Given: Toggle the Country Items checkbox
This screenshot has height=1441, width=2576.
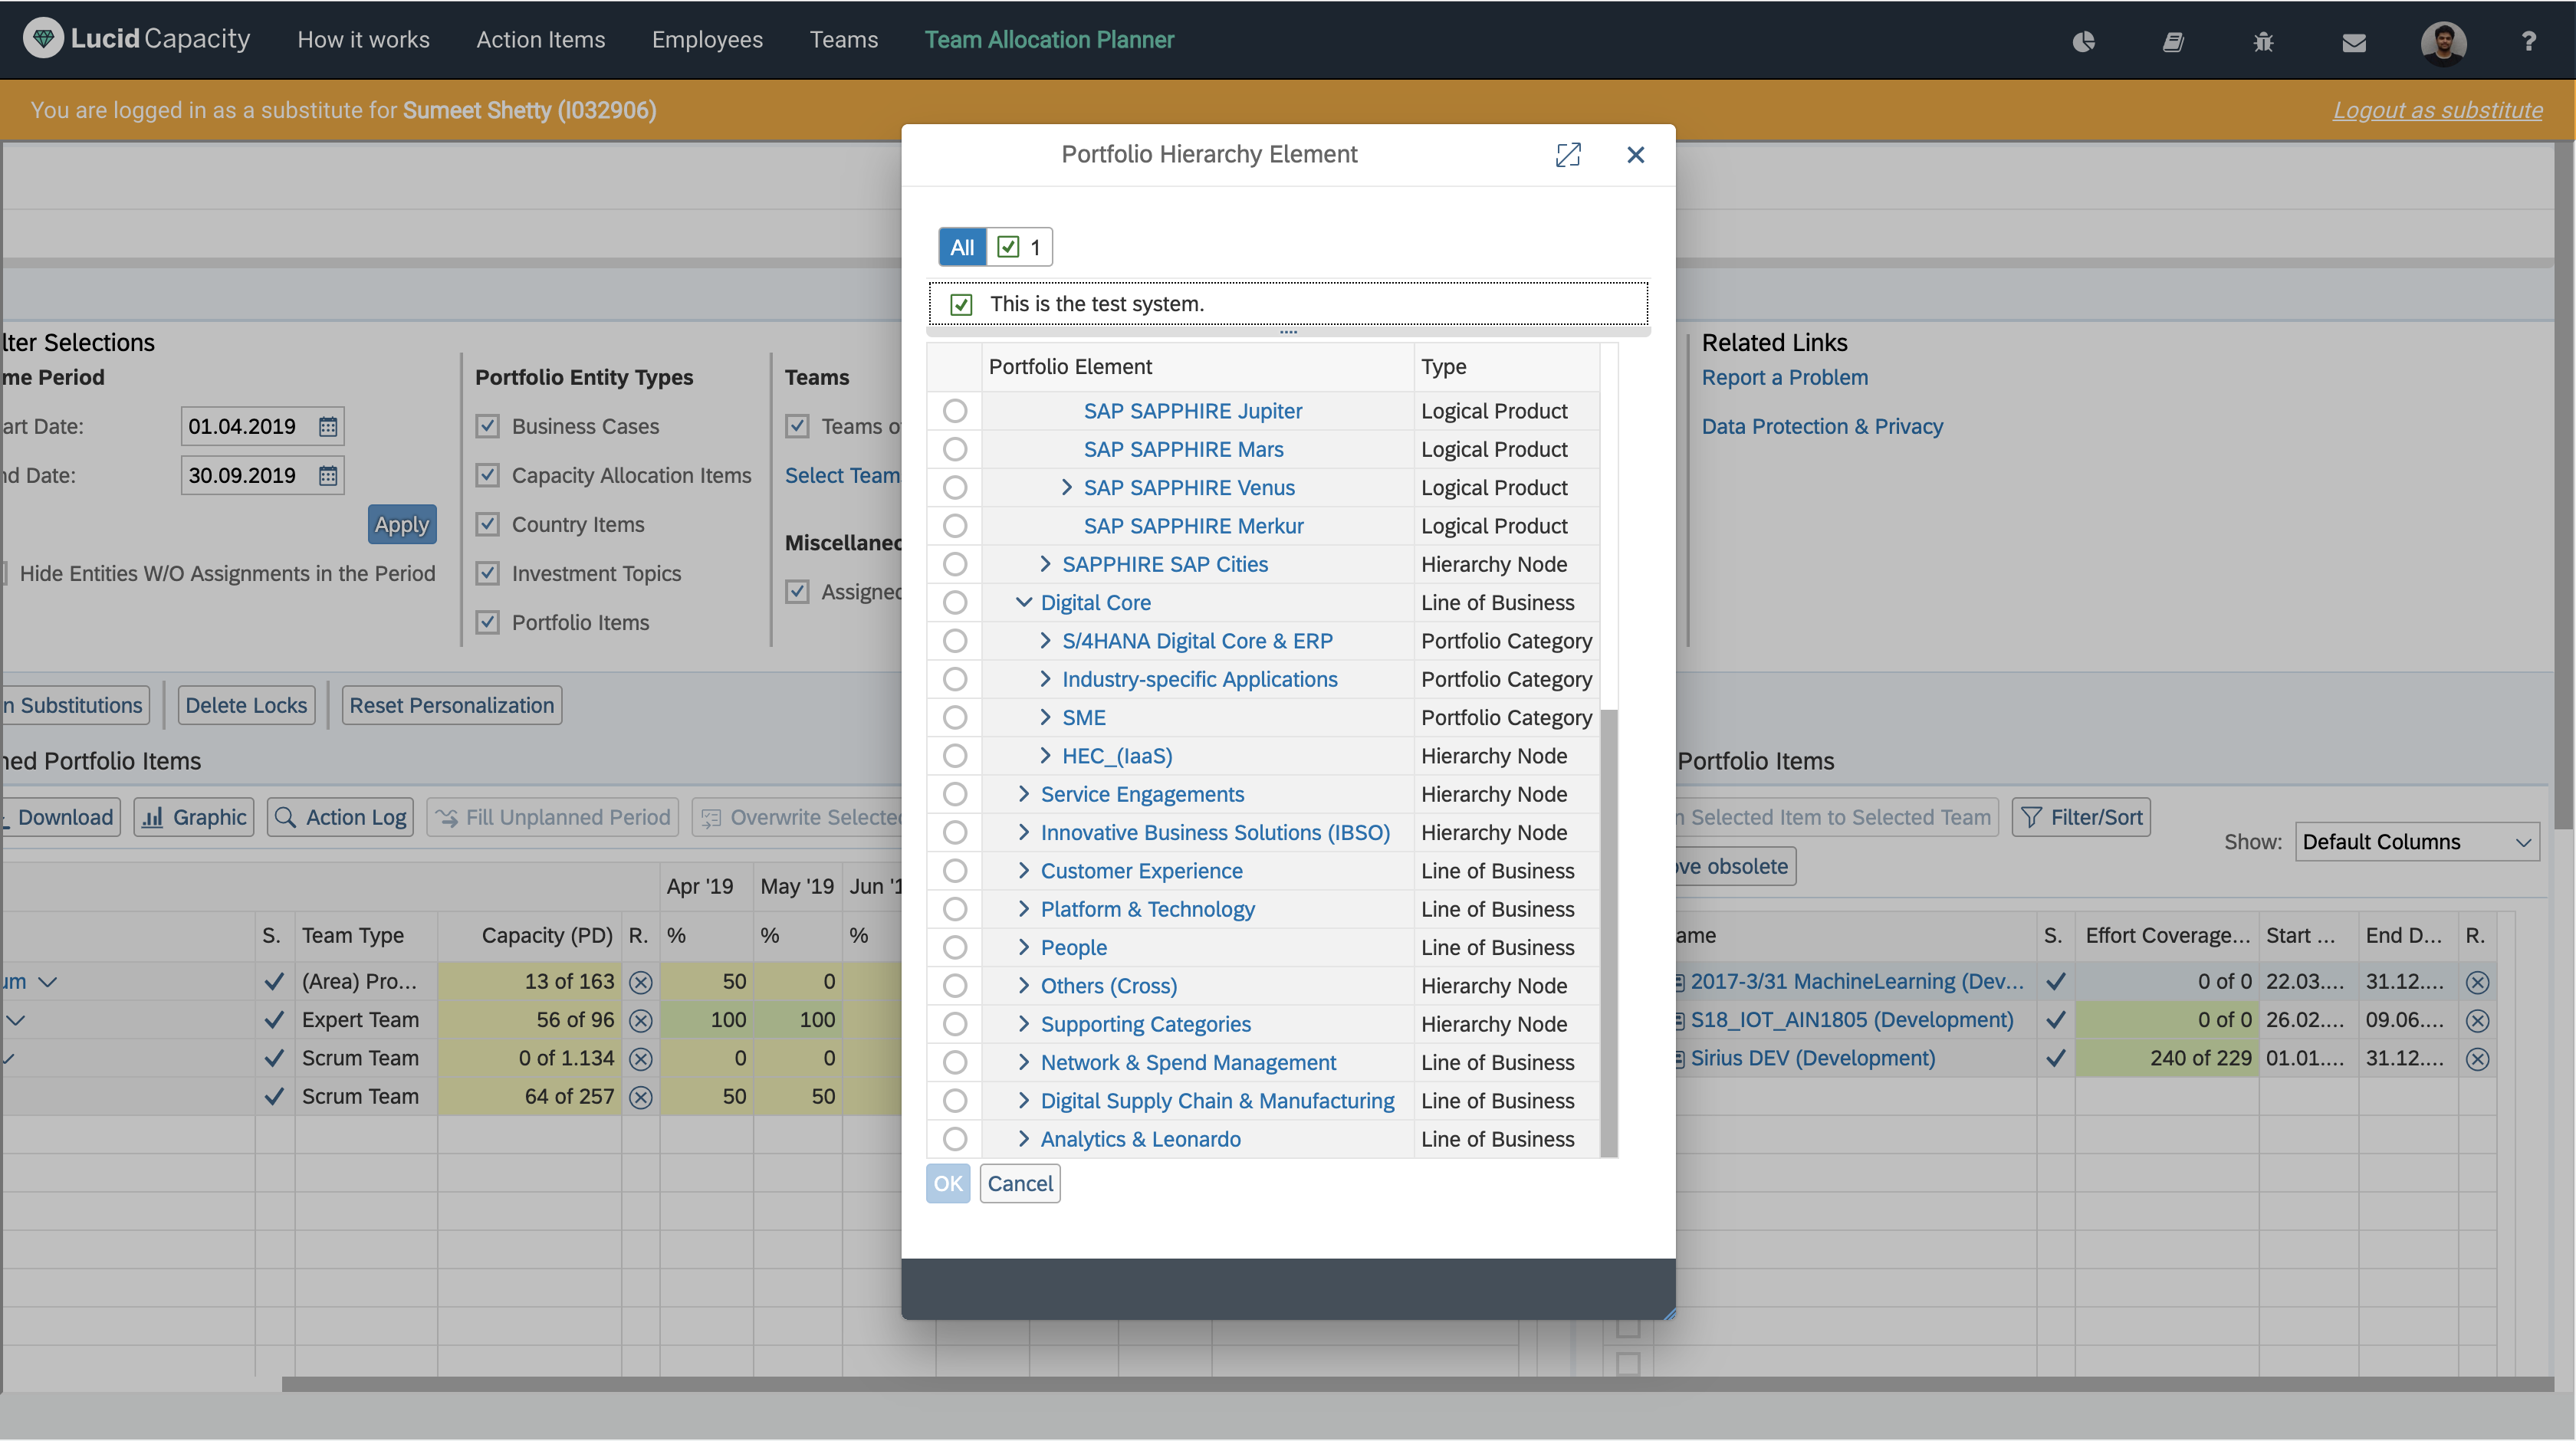Looking at the screenshot, I should coord(488,525).
